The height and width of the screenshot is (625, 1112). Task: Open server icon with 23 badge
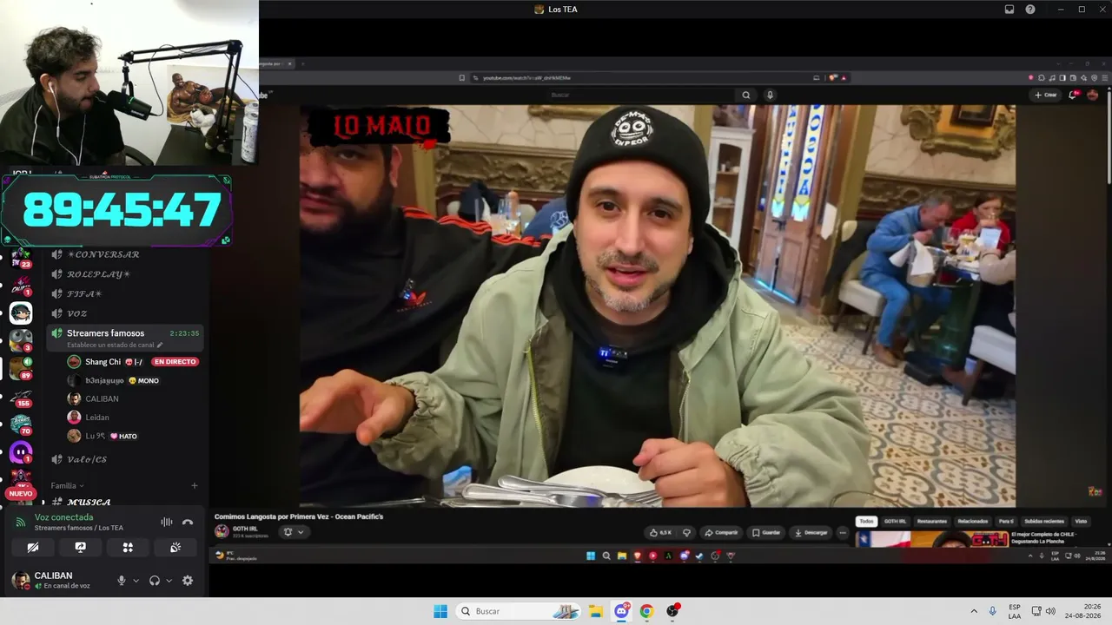(21, 258)
